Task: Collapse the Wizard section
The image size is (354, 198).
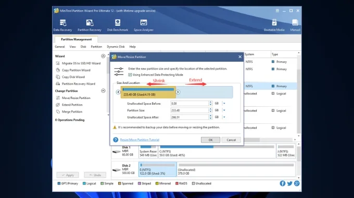Action: click(103, 56)
